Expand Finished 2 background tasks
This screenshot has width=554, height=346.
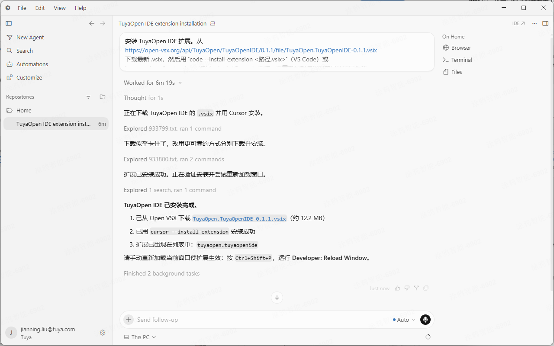pyautogui.click(x=161, y=274)
